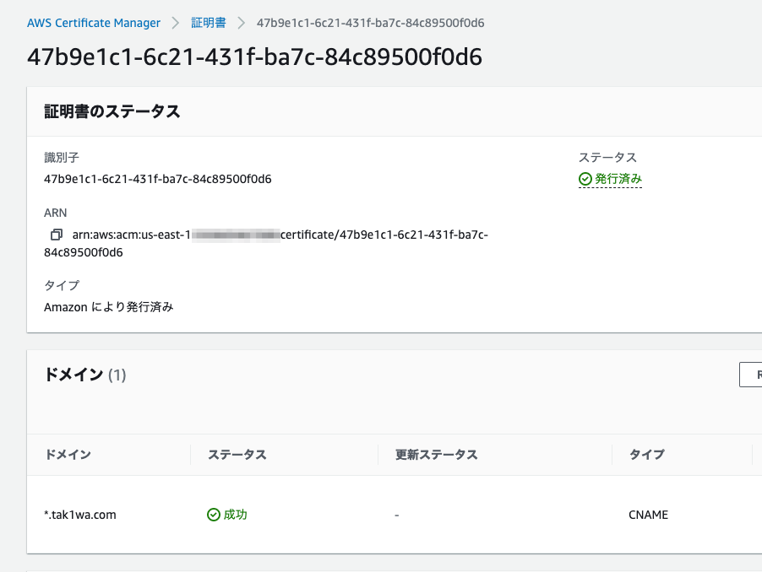The image size is (762, 572).
Task: Click the certificate identifier value under 識別子
Action: 157,179
